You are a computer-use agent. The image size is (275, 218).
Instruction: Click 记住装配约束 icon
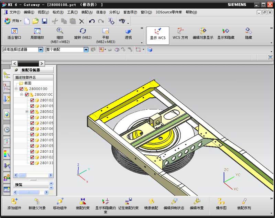[x=128, y=201]
